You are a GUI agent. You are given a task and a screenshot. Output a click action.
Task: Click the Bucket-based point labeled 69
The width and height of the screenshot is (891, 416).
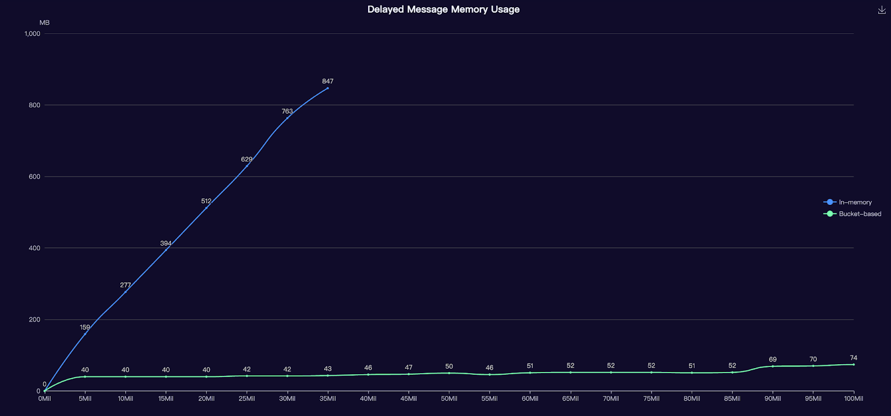pyautogui.click(x=772, y=366)
